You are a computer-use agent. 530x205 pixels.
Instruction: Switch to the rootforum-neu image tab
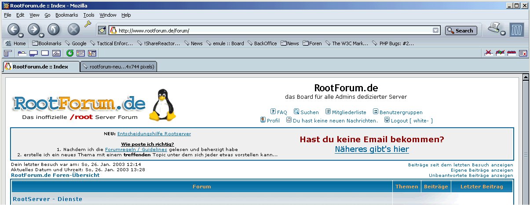point(118,67)
